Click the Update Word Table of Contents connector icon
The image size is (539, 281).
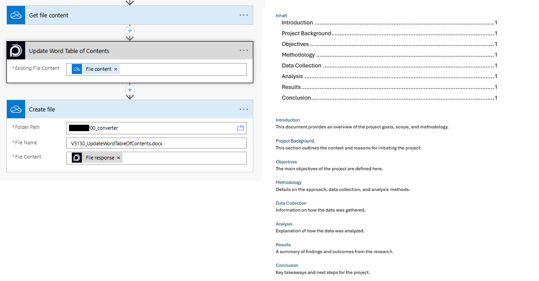coord(16,51)
